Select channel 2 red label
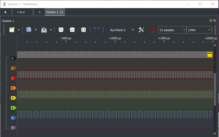The image size is (219, 137). point(13,78)
